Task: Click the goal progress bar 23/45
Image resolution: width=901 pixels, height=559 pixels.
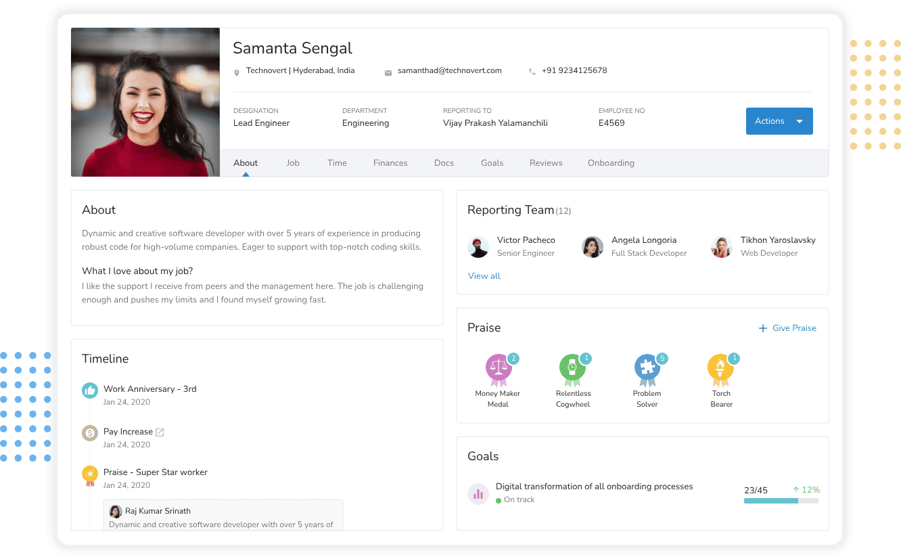Action: [x=781, y=501]
